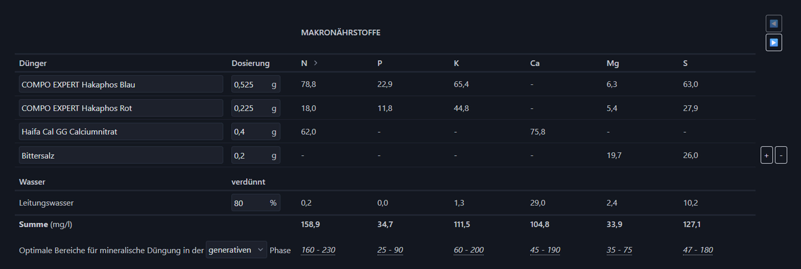
Task: Add a fertilizer row with plus button
Action: 766,155
